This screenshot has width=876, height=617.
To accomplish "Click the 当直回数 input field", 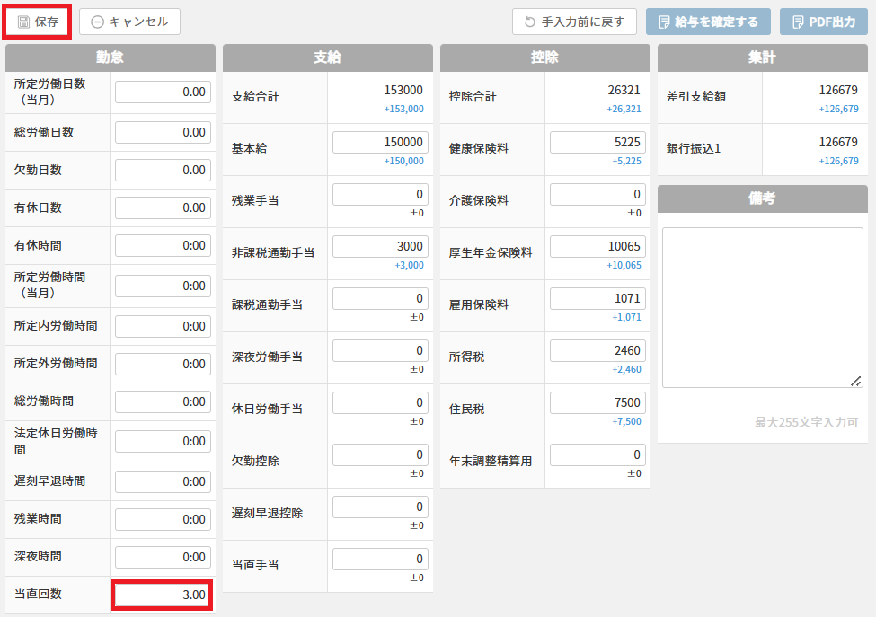I will 163,595.
